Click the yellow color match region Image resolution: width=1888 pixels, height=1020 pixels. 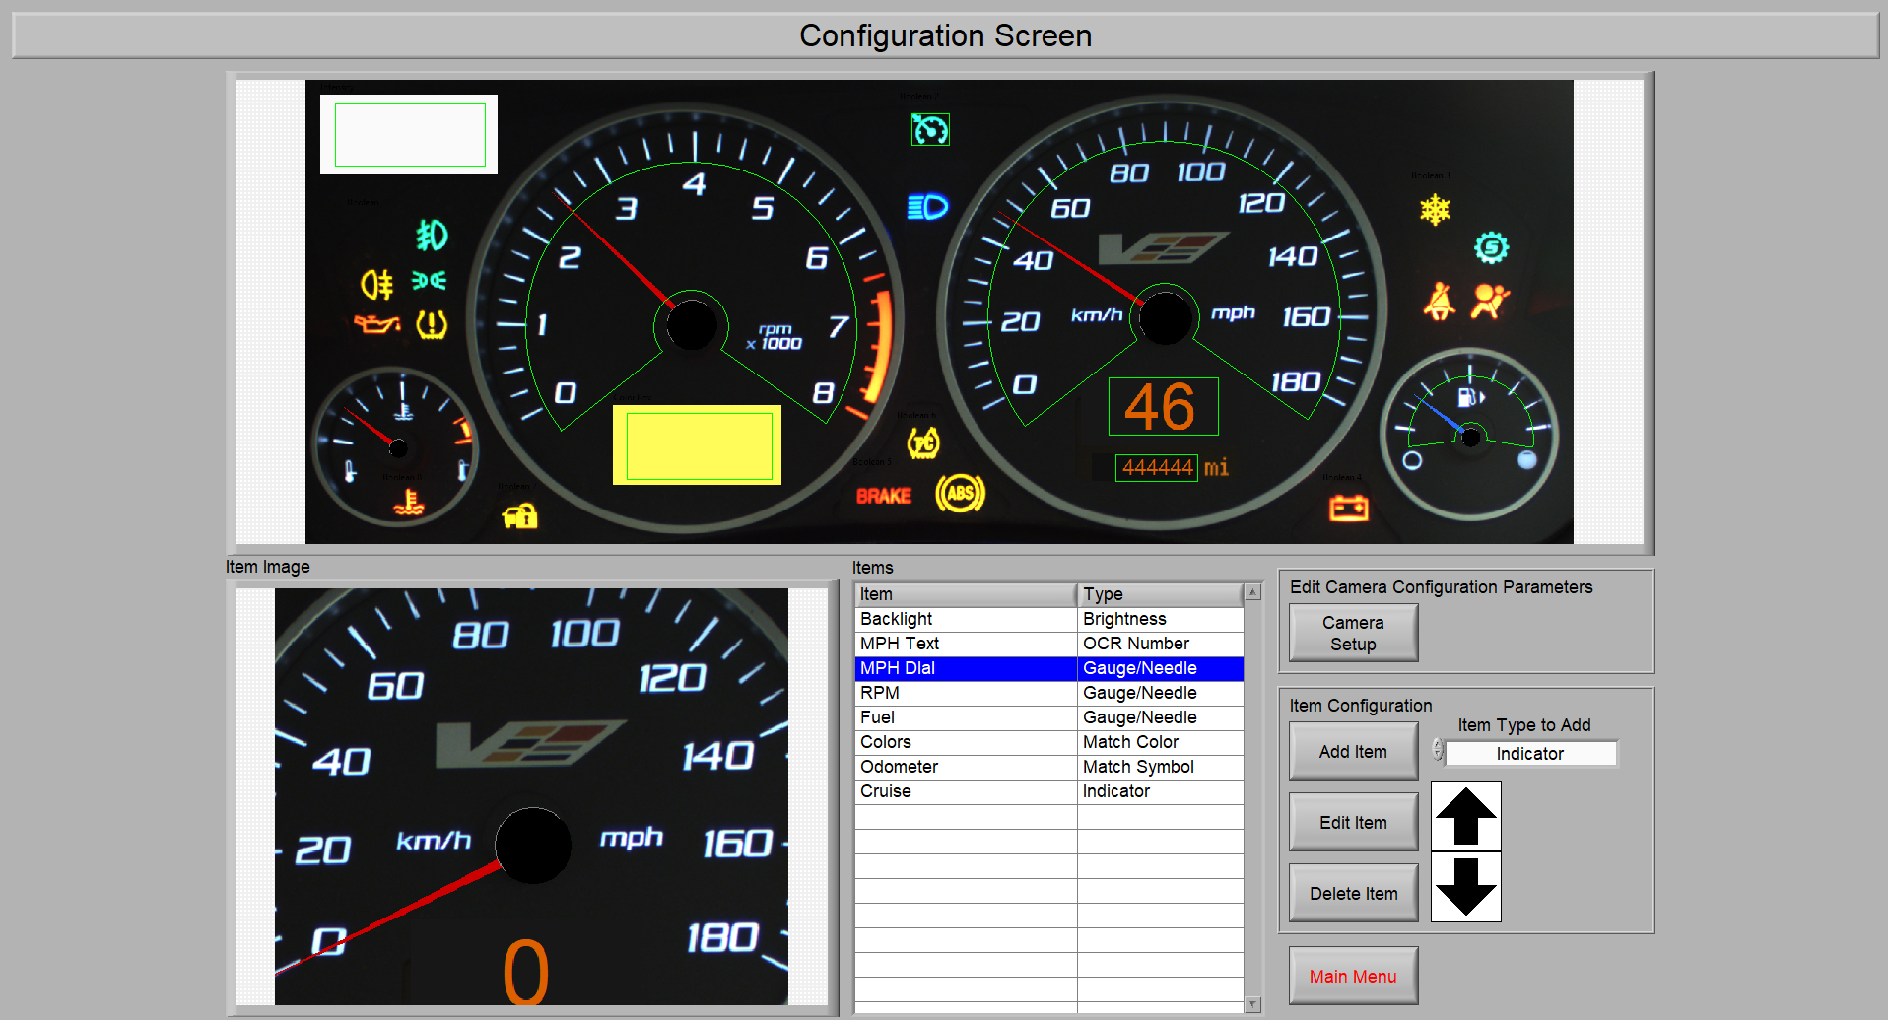coord(697,444)
